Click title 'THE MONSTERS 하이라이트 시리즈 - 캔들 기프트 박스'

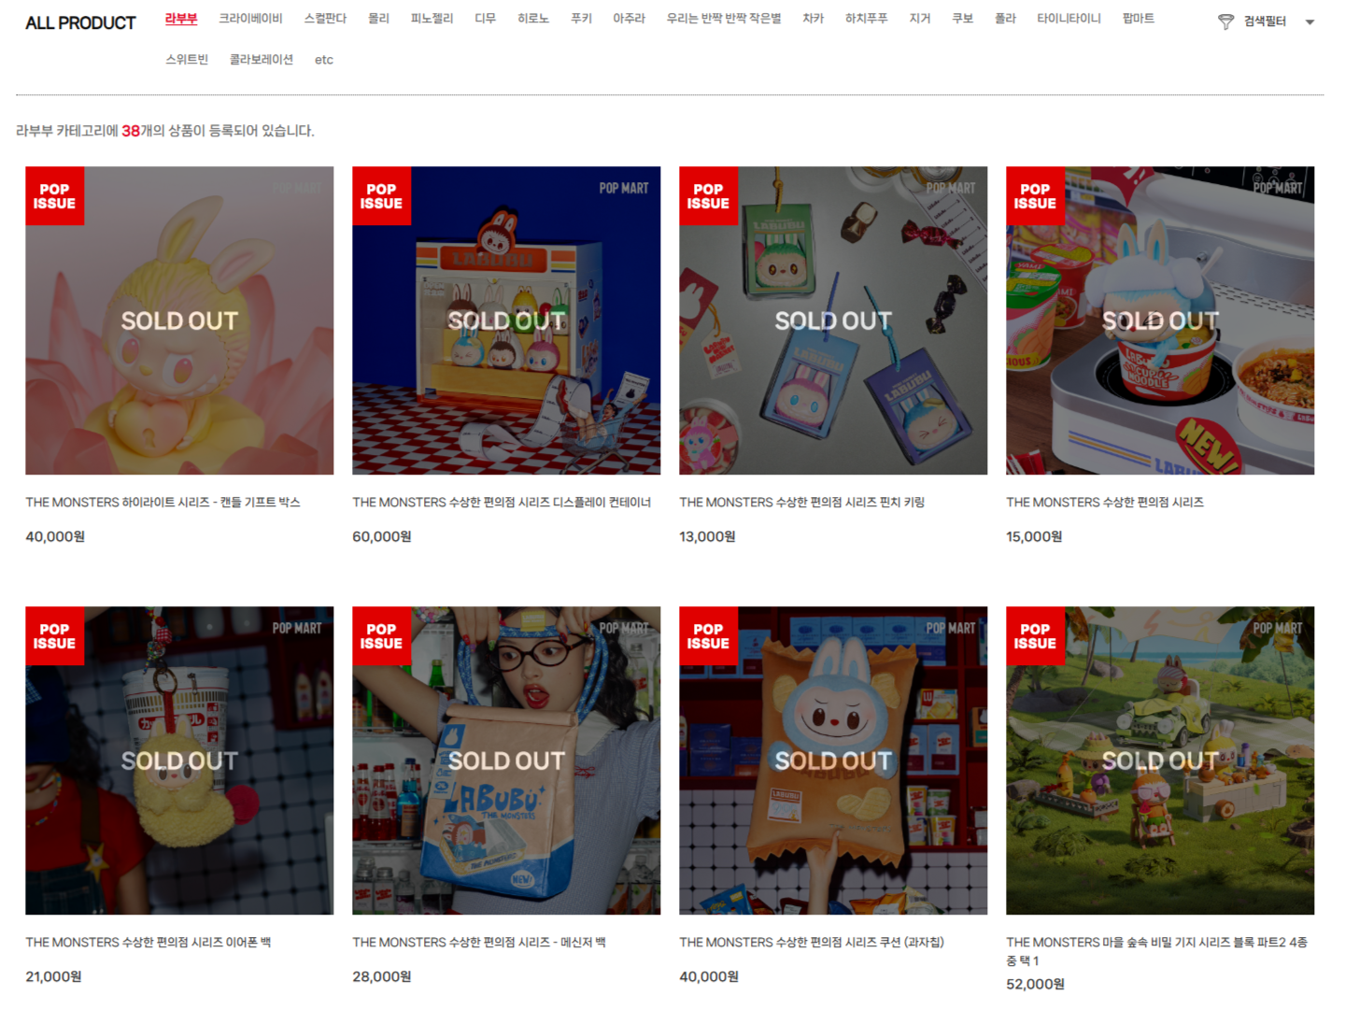point(163,503)
